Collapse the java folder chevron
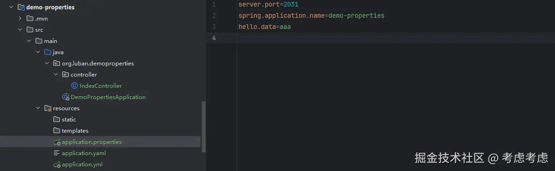 coord(38,52)
